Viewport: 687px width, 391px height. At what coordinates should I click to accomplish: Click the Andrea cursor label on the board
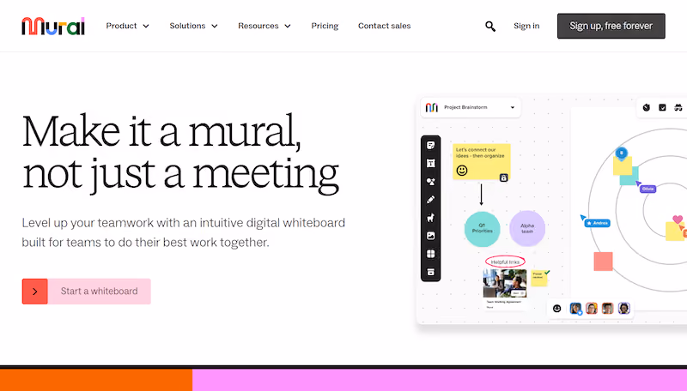[597, 223]
